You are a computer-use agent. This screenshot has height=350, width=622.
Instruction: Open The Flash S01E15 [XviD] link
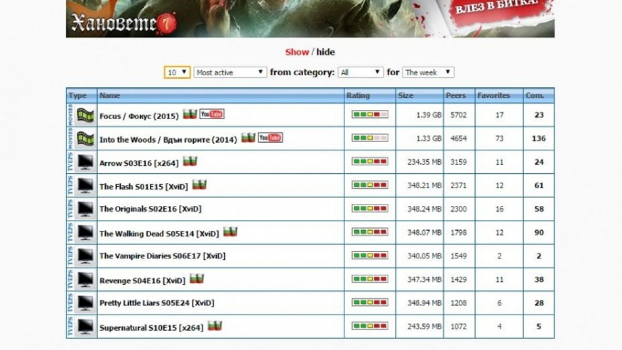click(144, 187)
